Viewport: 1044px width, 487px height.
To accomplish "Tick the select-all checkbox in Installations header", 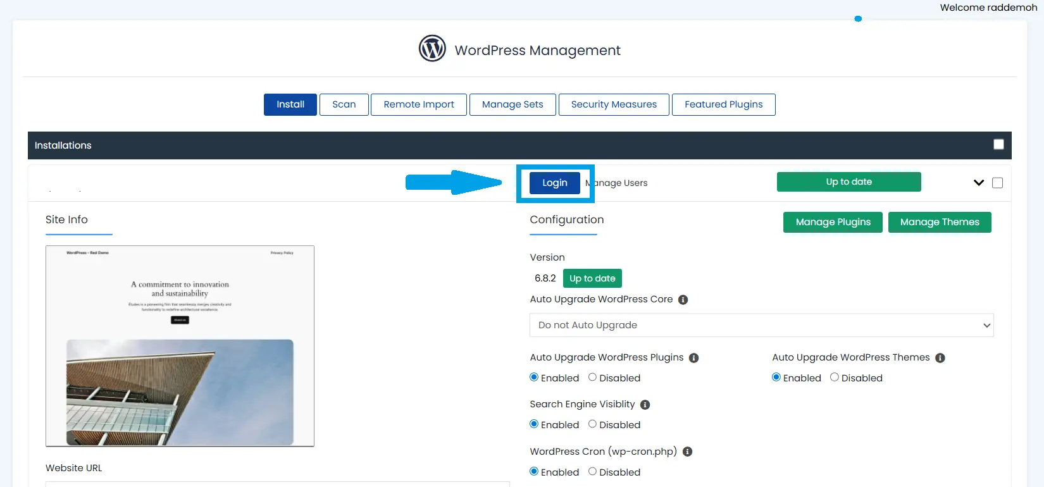I will (x=998, y=144).
